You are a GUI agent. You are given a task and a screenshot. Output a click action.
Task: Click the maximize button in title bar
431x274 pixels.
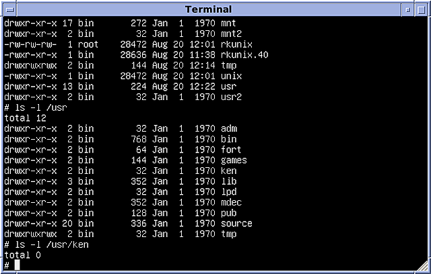pyautogui.click(x=421, y=10)
